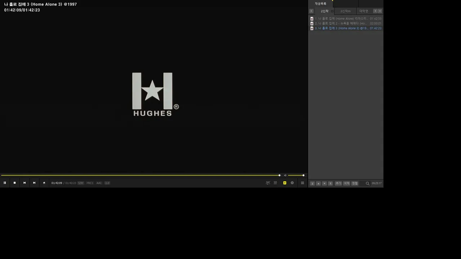Click the HVC1 video codec label
The height and width of the screenshot is (259, 461).
(90, 183)
